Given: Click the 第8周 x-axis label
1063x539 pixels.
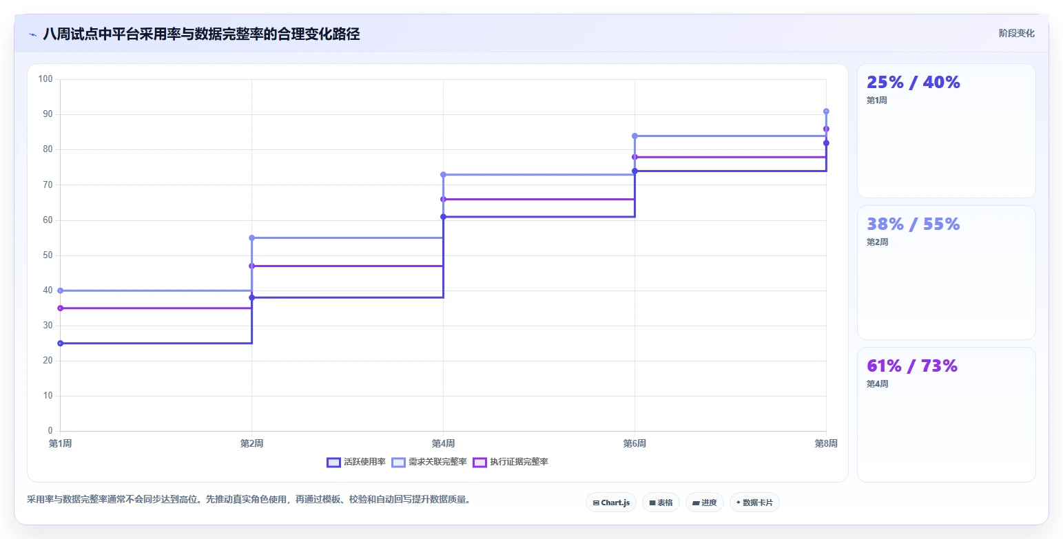Looking at the screenshot, I should 826,443.
